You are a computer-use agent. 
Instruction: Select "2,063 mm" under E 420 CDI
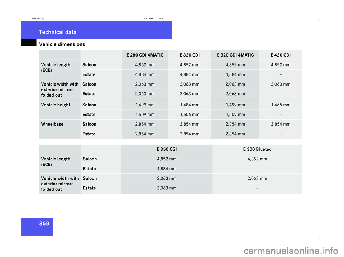click(281, 84)
